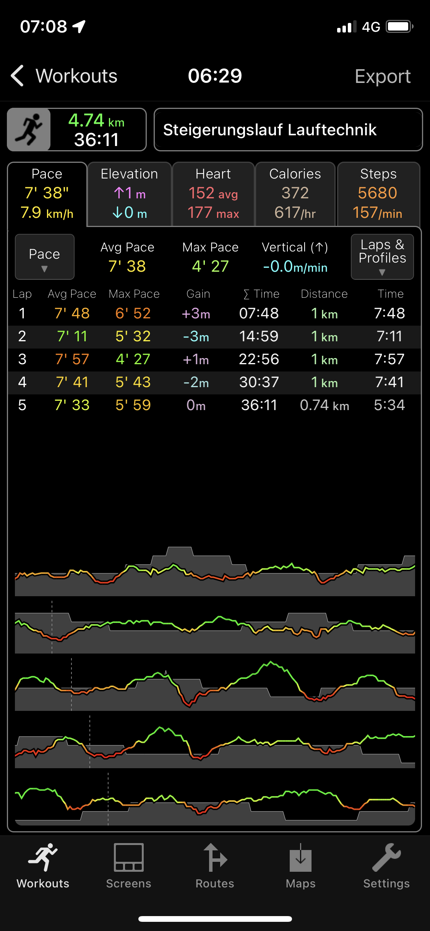Tap the back chevron icon beside Workouts
Screen dimensions: 430x931
[18, 76]
